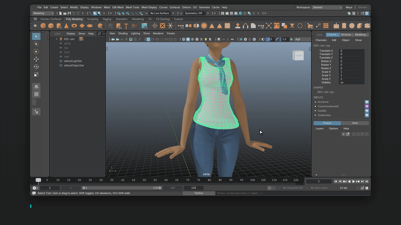The image size is (401, 225).
Task: Click the Blender mode button top right
Action: (x=363, y=7)
